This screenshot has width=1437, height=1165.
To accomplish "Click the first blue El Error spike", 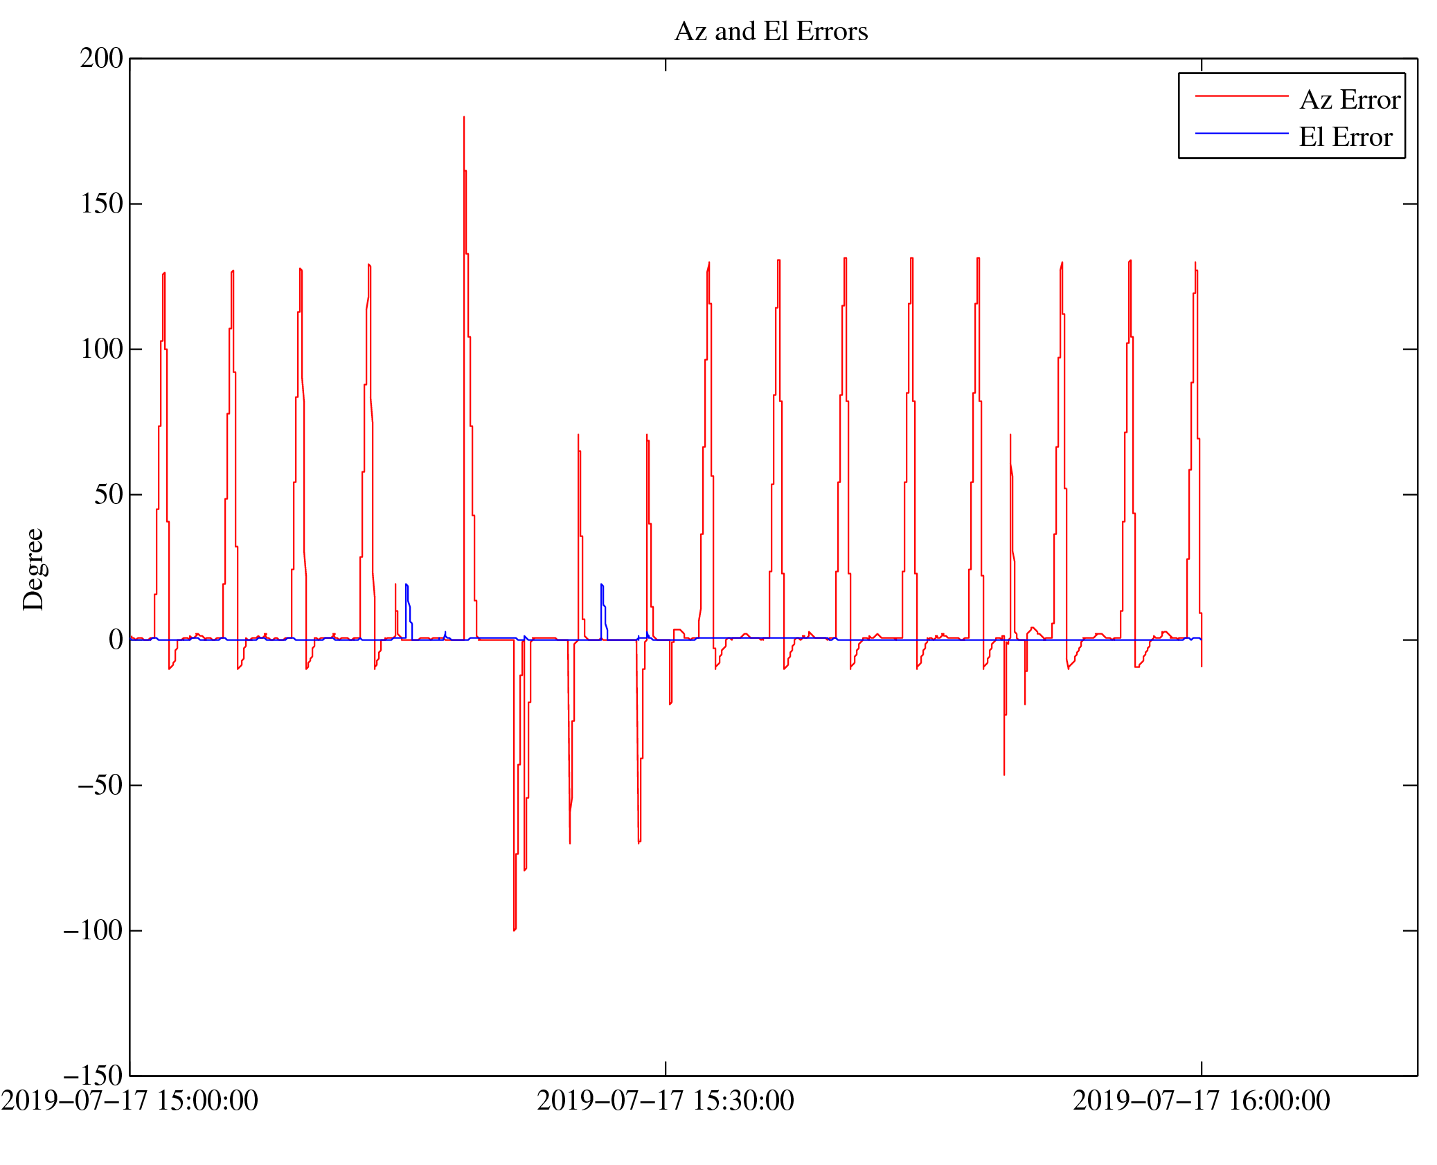I will click(x=407, y=586).
